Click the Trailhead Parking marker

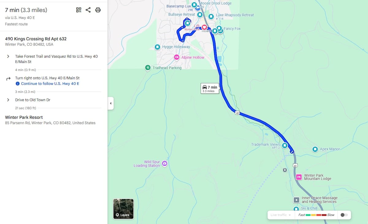(148, 68)
